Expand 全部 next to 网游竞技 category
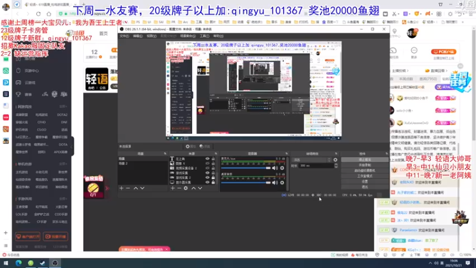The width and height of the screenshot is (476, 268). [63, 107]
